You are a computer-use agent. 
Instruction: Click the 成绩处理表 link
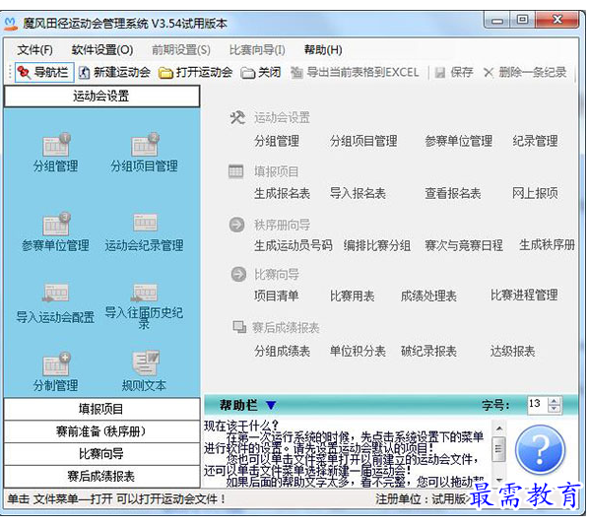pyautogui.click(x=428, y=296)
